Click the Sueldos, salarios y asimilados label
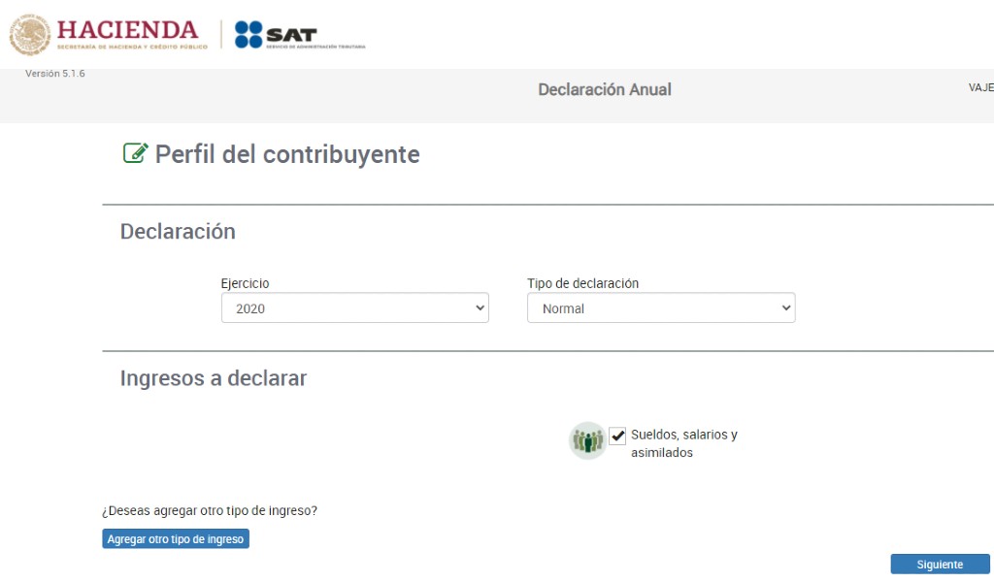The image size is (994, 582). click(683, 443)
